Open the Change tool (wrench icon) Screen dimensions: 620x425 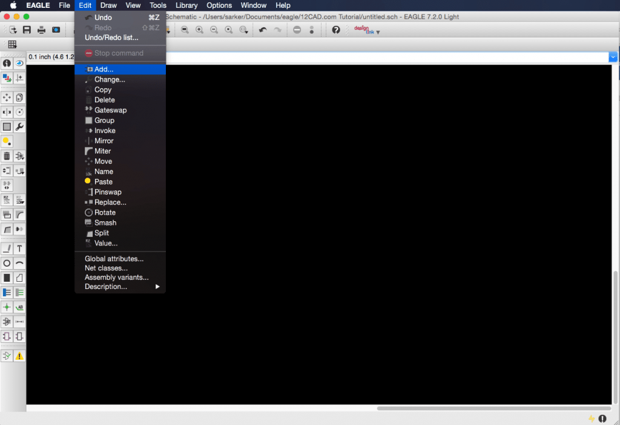coord(20,126)
